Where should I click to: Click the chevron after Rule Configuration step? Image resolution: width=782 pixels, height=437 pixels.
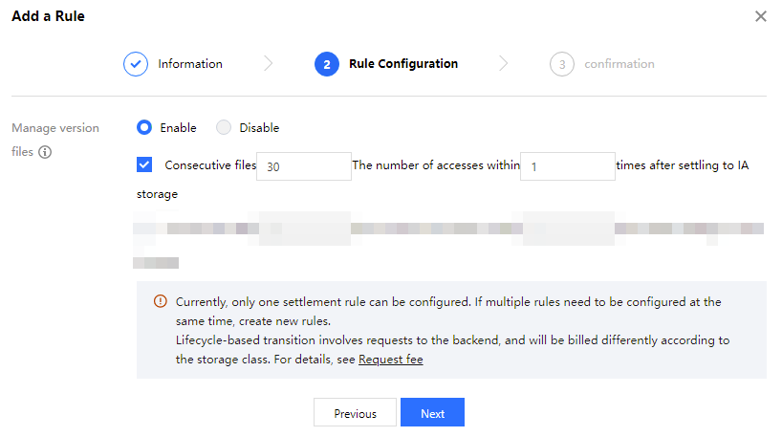(x=504, y=64)
